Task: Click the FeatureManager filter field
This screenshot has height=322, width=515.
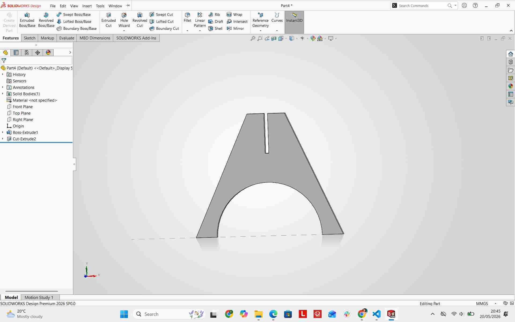Action: point(36,61)
